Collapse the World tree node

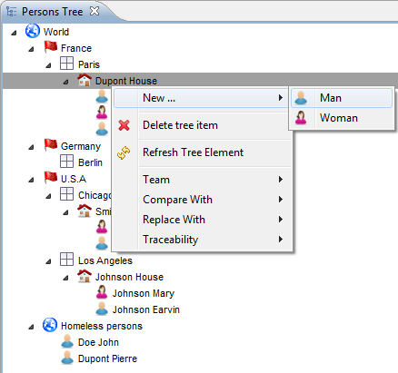14,33
